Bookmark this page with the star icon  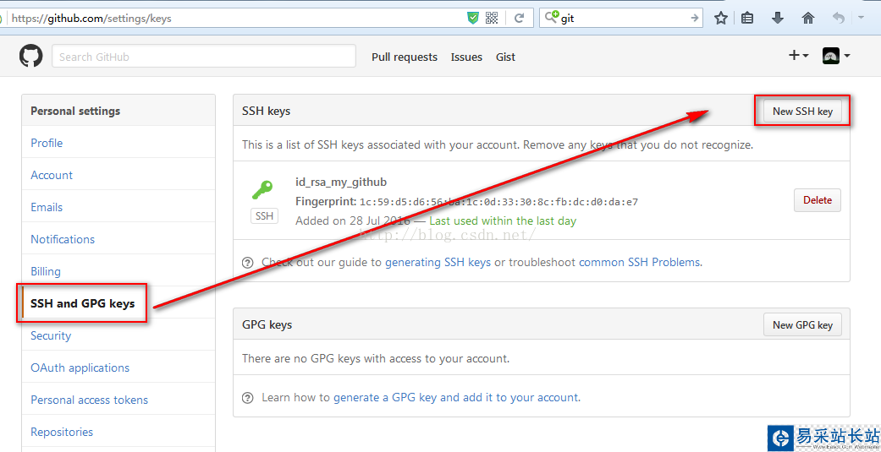coord(721,18)
